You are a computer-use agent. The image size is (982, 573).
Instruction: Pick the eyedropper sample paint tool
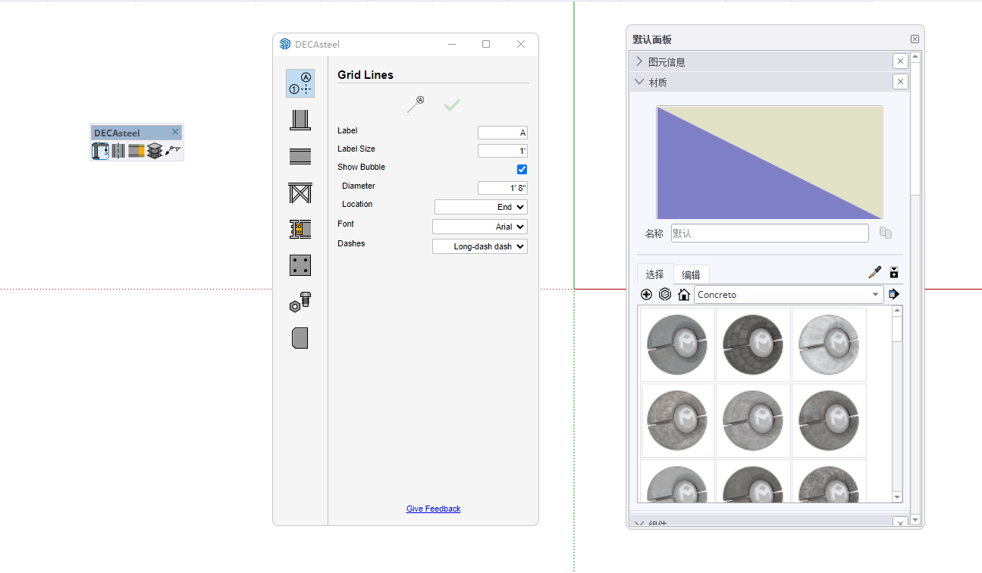(874, 273)
